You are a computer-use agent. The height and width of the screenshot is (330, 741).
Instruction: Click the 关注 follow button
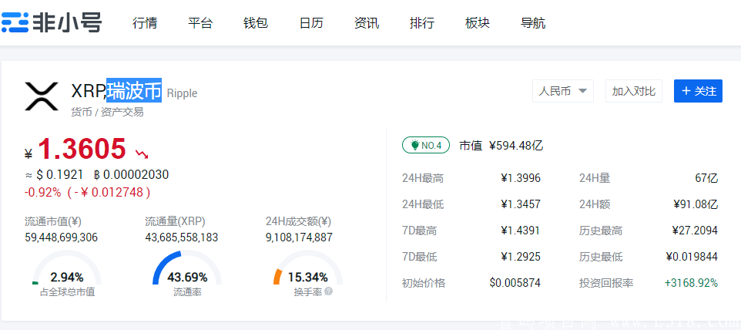tap(698, 91)
